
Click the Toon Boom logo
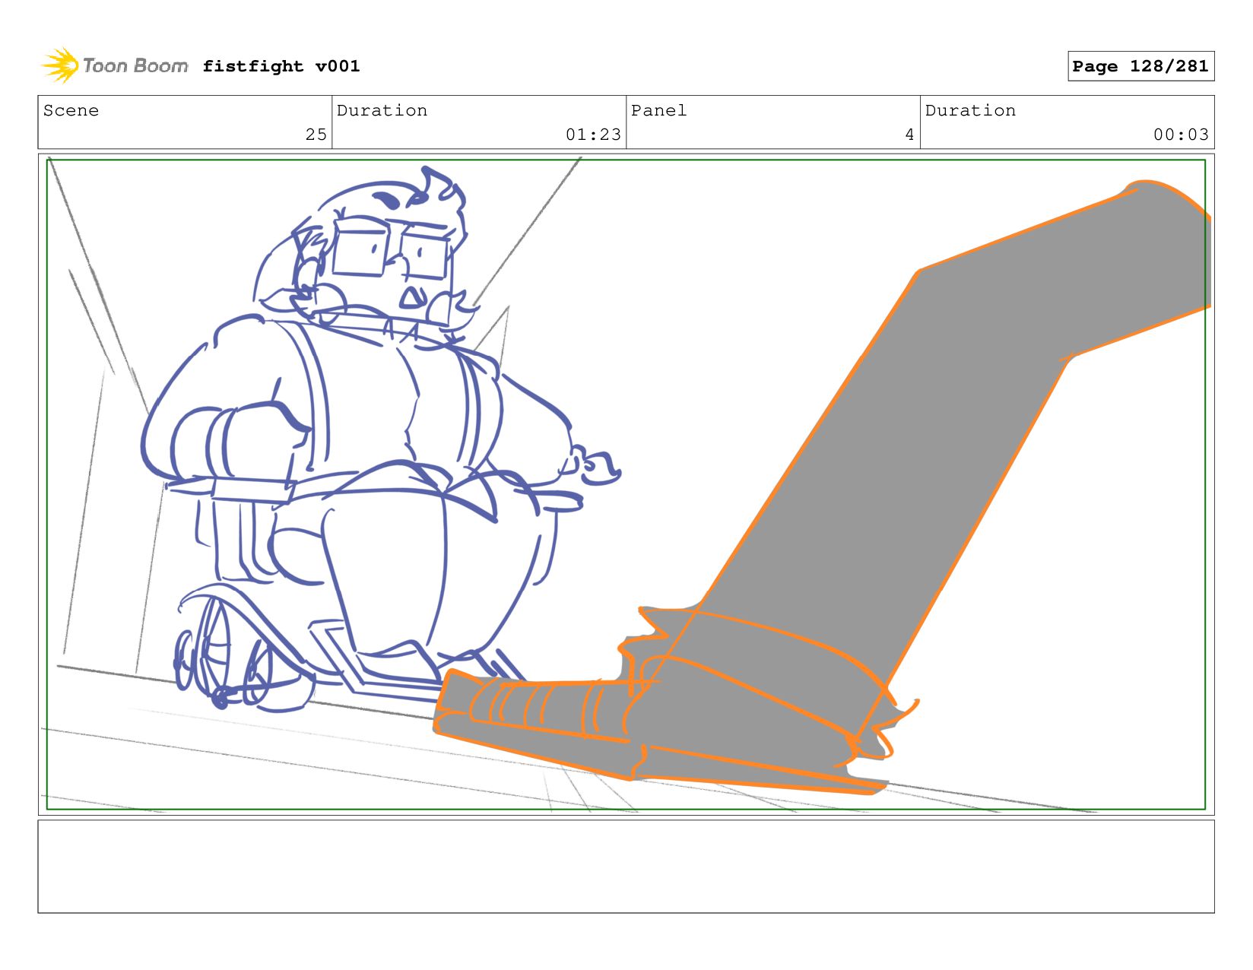(x=114, y=66)
